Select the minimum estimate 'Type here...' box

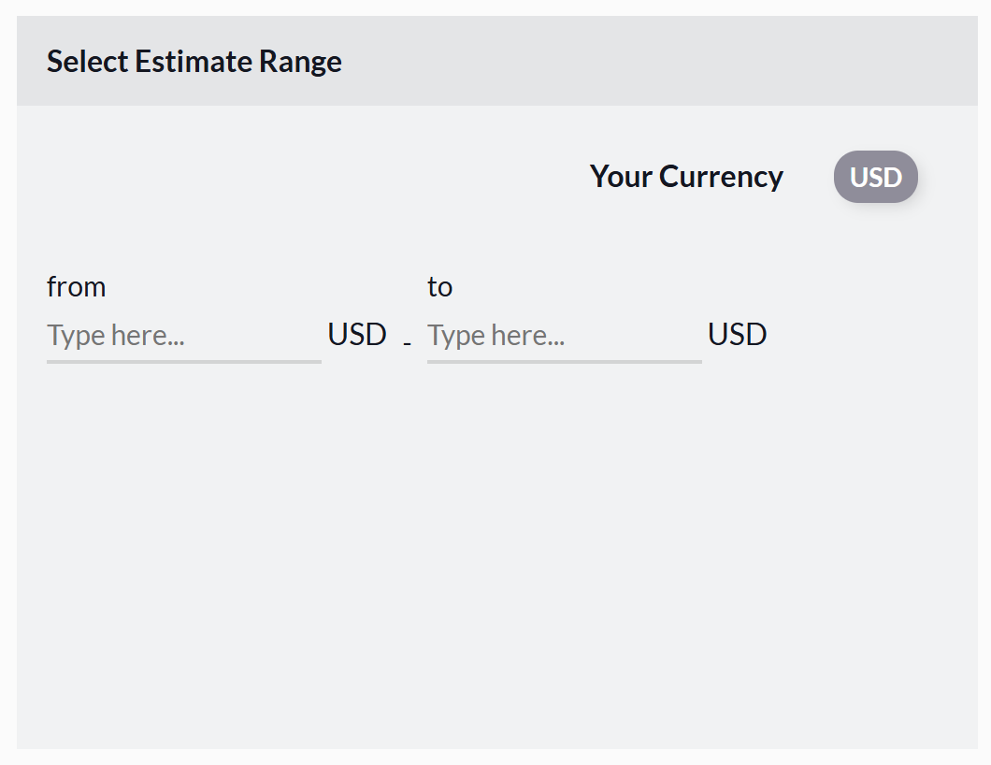pos(183,336)
